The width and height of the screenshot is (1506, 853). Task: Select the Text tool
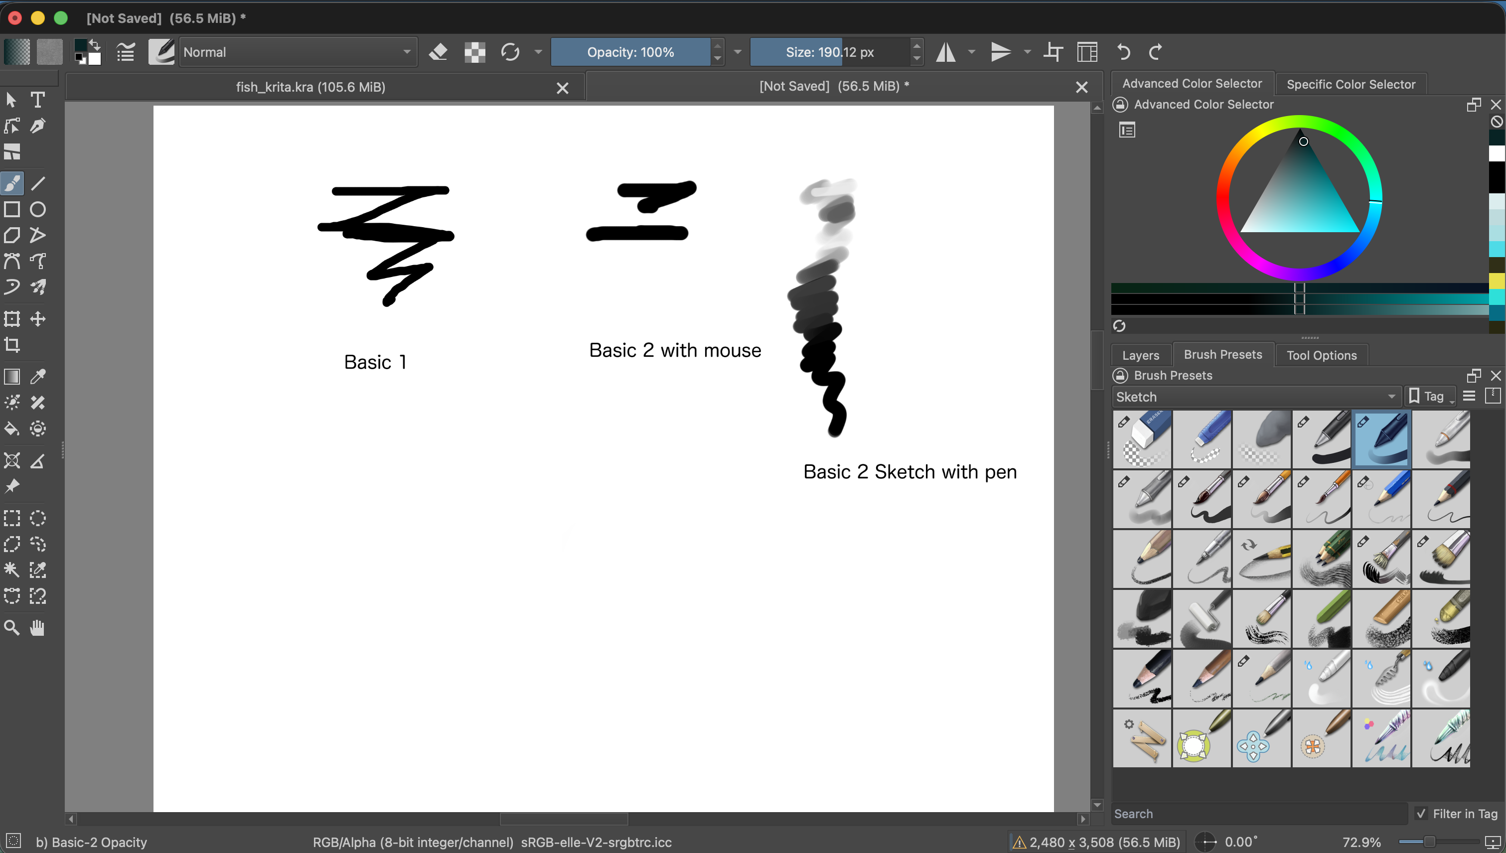click(37, 100)
